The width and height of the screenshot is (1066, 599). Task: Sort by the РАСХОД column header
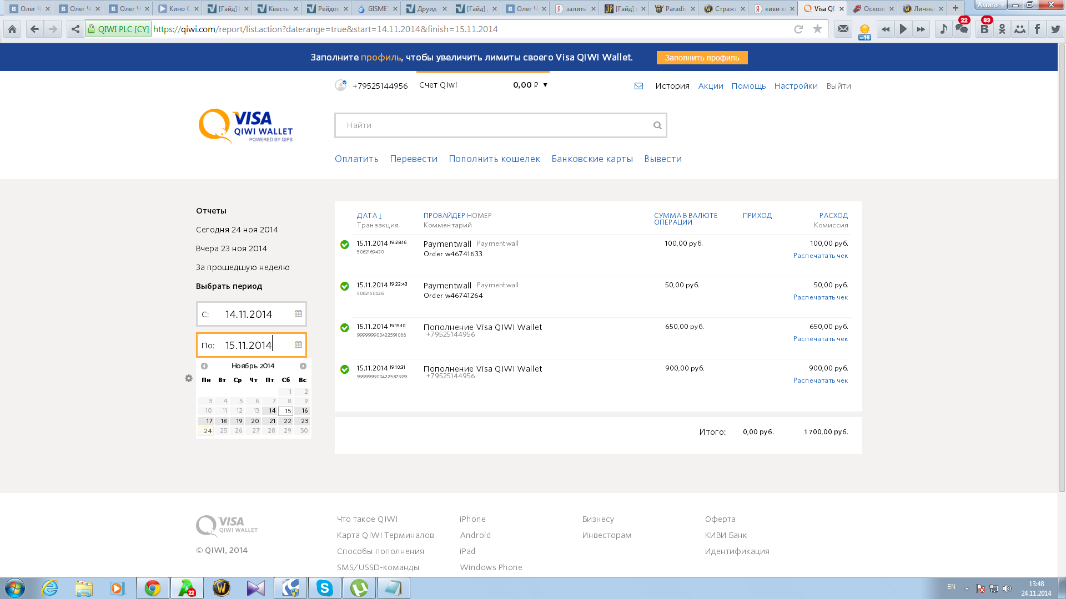point(833,216)
